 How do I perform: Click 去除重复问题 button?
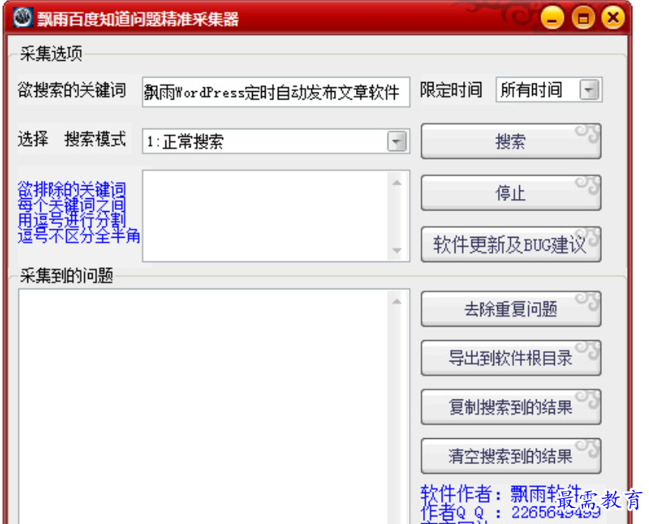[511, 309]
